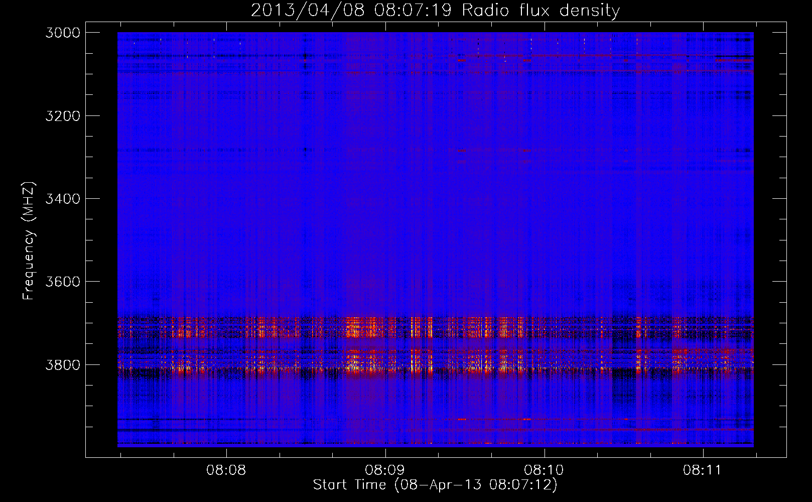Click the 08:11 time tick label

click(702, 470)
